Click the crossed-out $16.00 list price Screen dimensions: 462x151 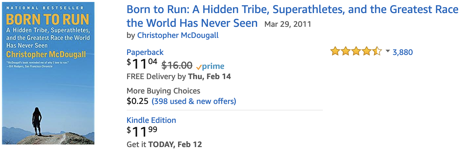pyautogui.click(x=177, y=65)
